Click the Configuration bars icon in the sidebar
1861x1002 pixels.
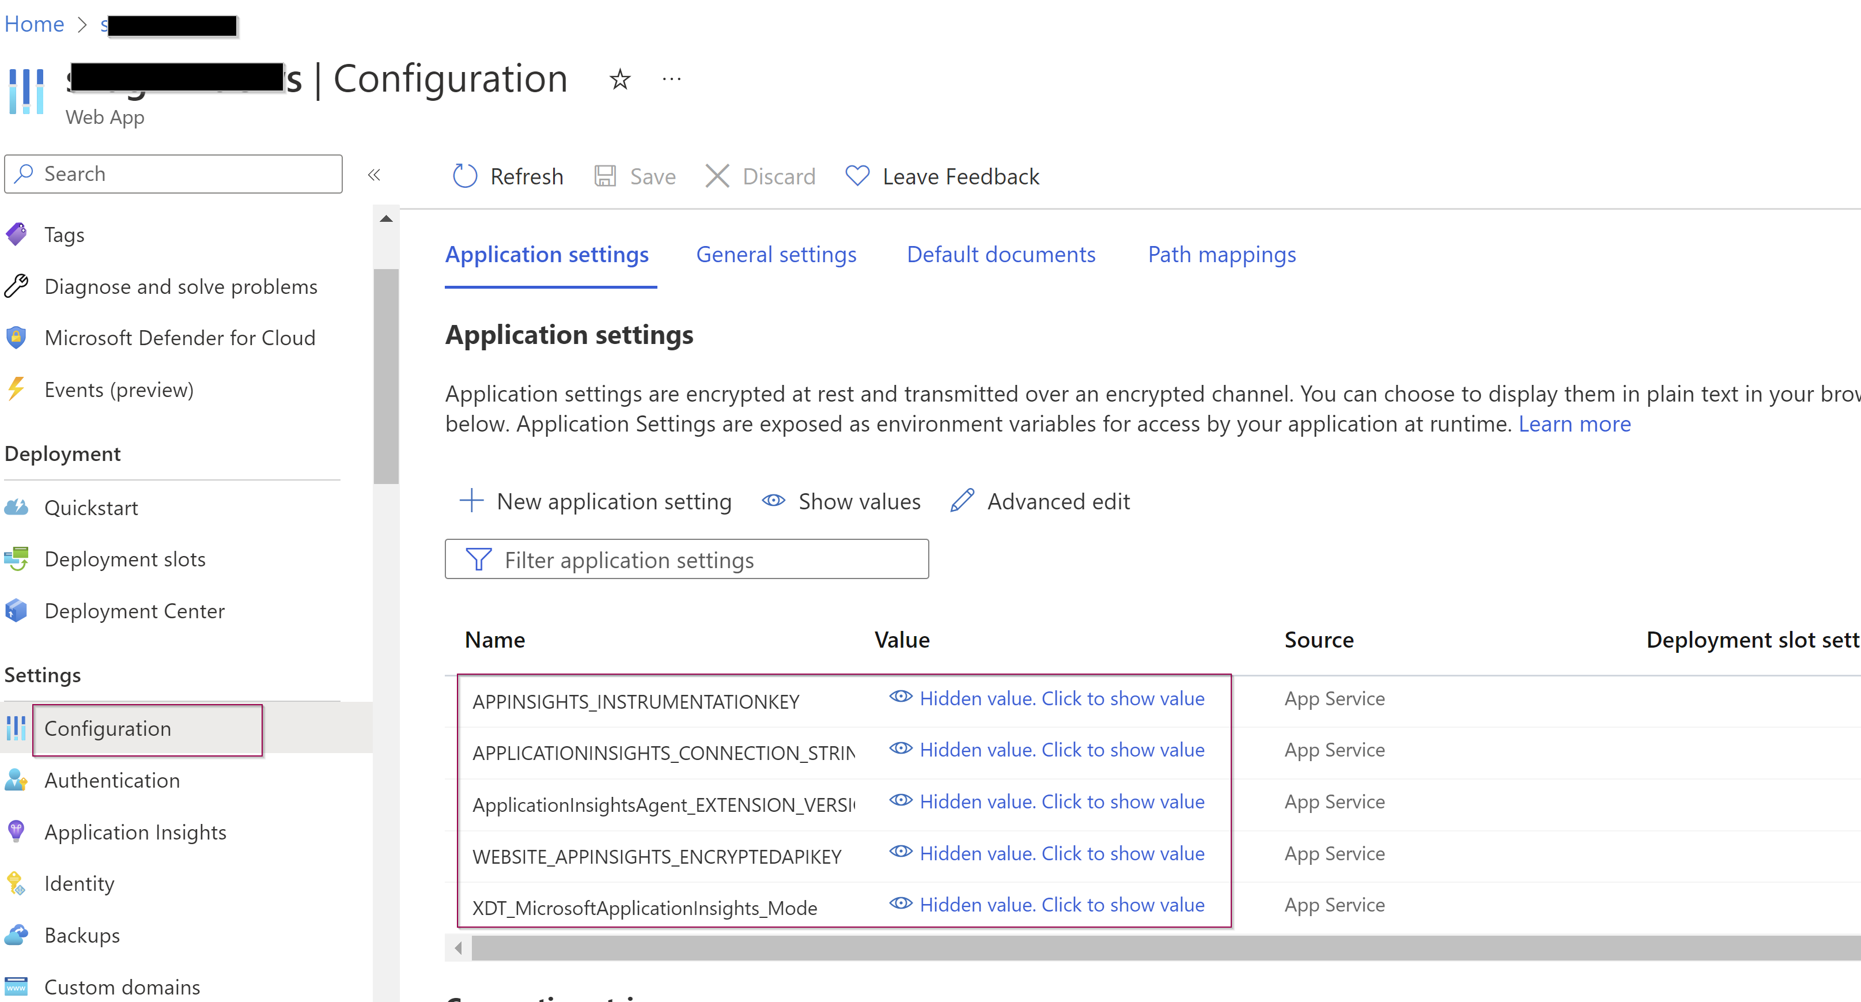coord(16,728)
